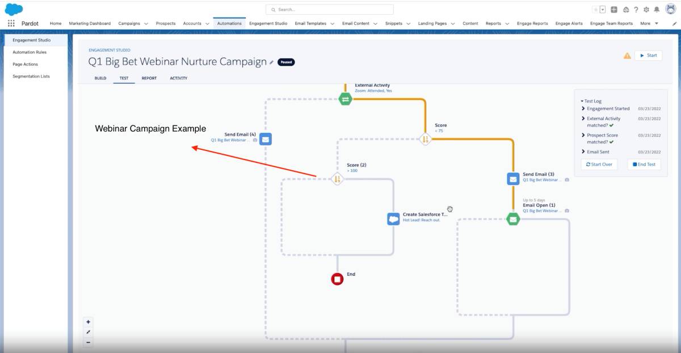Image resolution: width=681 pixels, height=353 pixels.
Task: Open the Engage Alerts tab
Action: 569,23
